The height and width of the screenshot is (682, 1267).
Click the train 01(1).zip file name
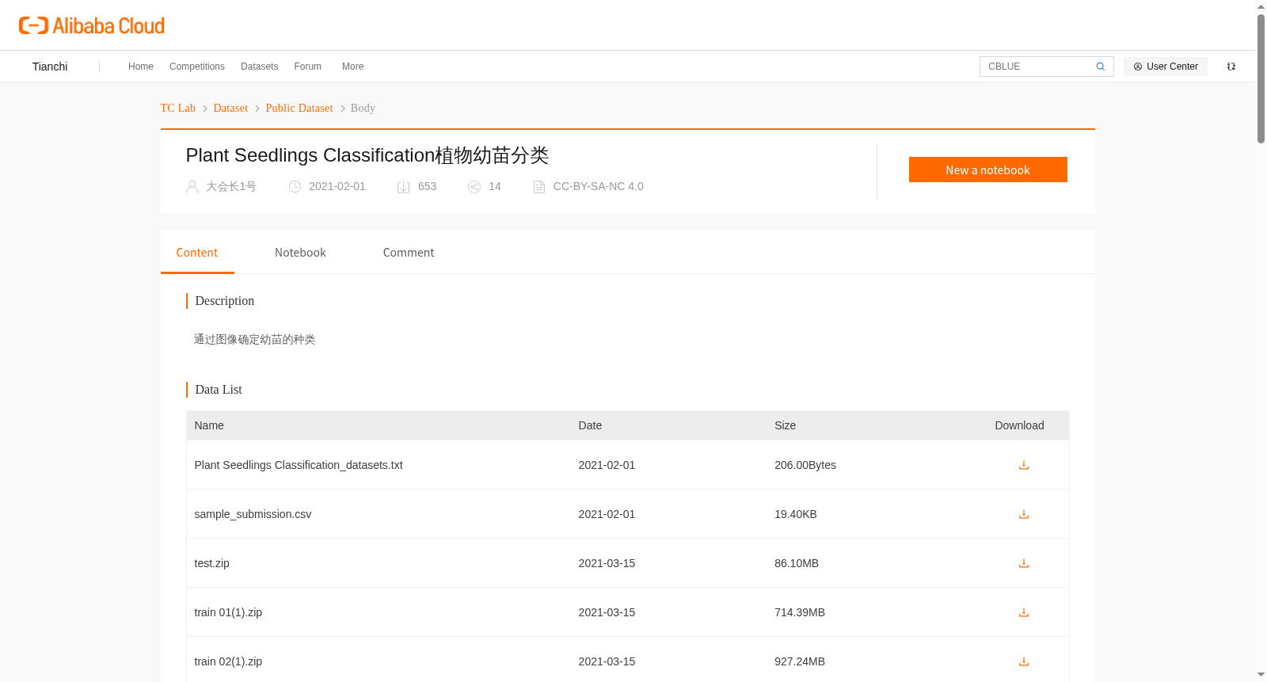(228, 612)
